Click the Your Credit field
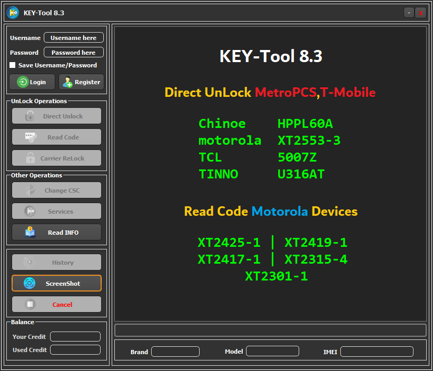 [75, 336]
